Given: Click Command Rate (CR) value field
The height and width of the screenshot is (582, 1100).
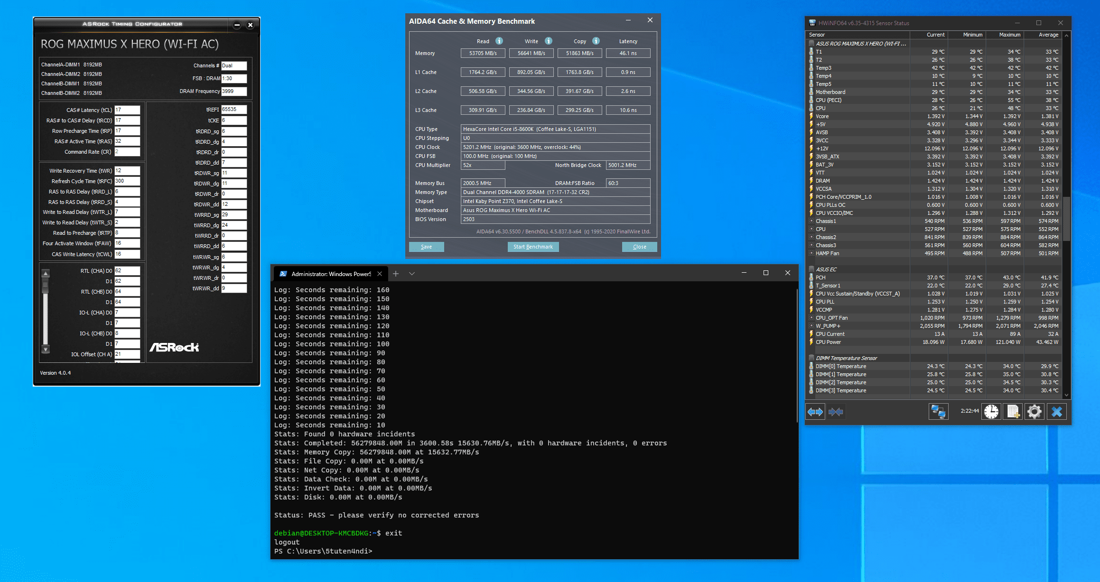Looking at the screenshot, I should pos(127,152).
